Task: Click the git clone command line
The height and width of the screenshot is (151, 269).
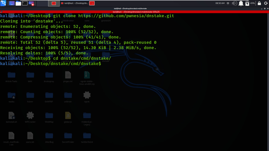Action: (87, 16)
